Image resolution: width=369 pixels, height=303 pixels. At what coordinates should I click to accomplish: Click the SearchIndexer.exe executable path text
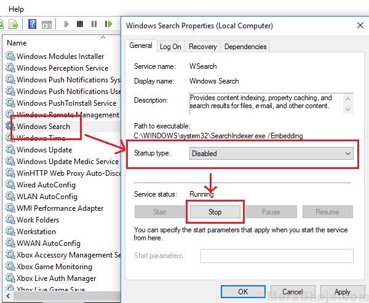218,136
